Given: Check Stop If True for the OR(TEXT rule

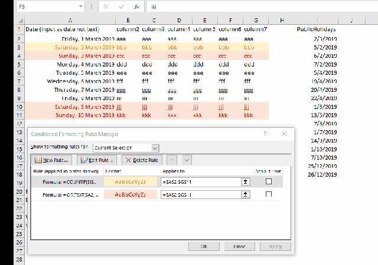Looking at the screenshot, I should coord(269,194).
